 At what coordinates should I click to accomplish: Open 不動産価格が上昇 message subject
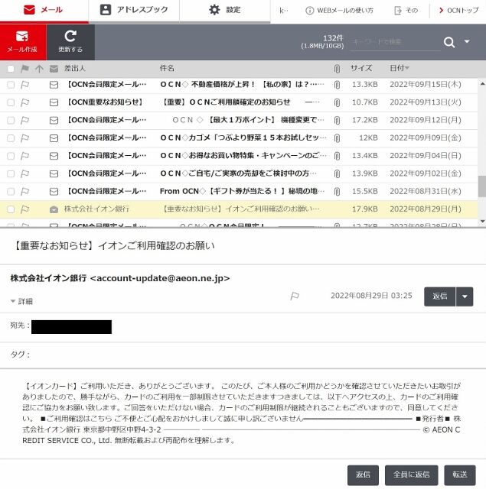[243, 85]
